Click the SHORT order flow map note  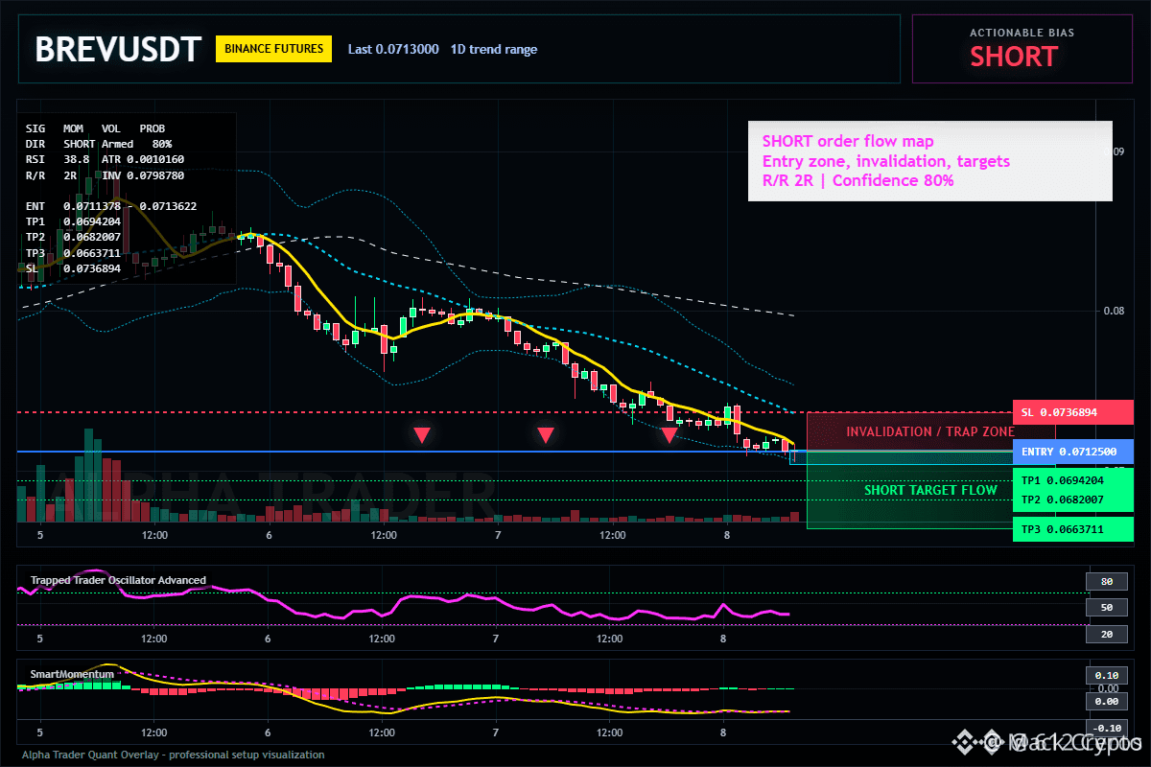tap(929, 160)
